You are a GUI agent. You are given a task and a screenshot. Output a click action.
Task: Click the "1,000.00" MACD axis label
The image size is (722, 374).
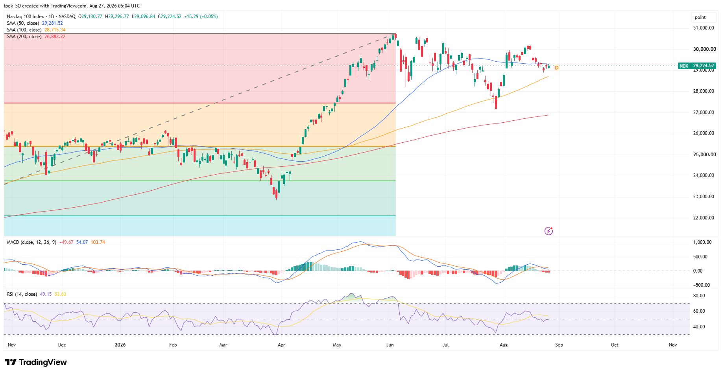coord(702,242)
